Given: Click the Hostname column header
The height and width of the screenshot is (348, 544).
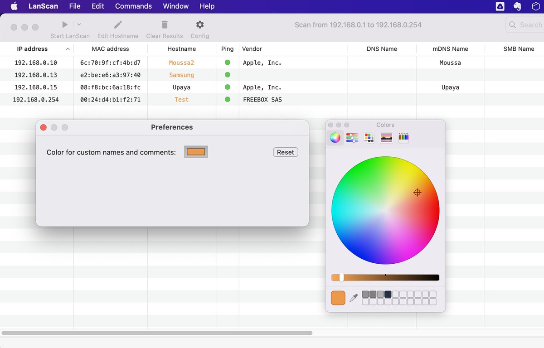Looking at the screenshot, I should click(182, 49).
